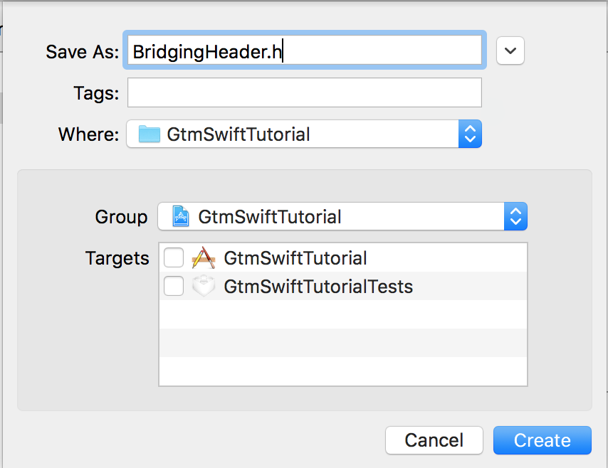The image size is (608, 468).
Task: Click the test bundle icon beside GtmSwiftTutorialTests
Action: [204, 286]
